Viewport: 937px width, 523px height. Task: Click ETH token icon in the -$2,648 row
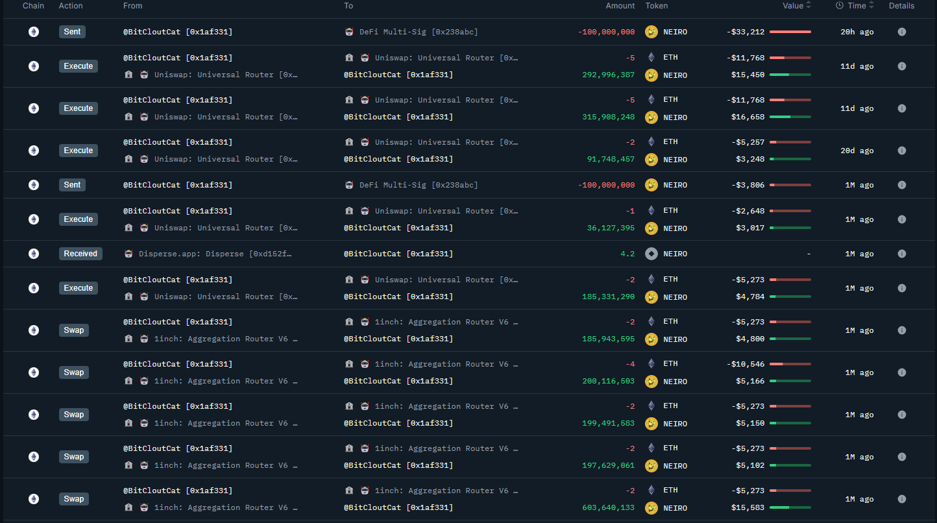point(651,211)
